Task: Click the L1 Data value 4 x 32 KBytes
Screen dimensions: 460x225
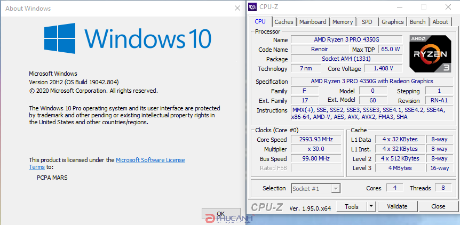Action: click(x=400, y=140)
